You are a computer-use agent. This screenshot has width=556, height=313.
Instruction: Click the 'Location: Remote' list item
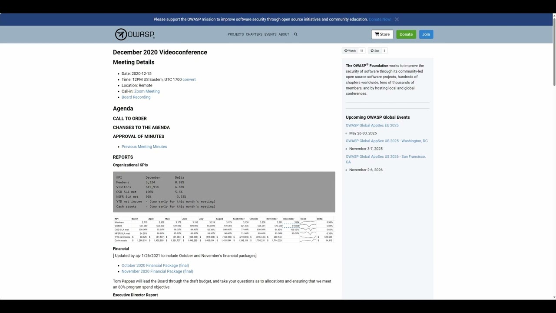(137, 86)
